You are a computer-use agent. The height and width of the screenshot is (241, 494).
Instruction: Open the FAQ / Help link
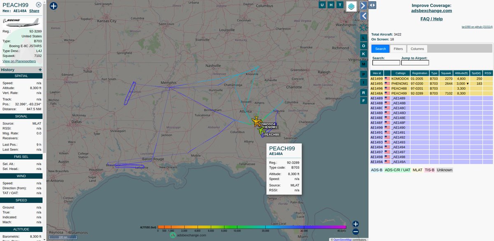point(431,19)
